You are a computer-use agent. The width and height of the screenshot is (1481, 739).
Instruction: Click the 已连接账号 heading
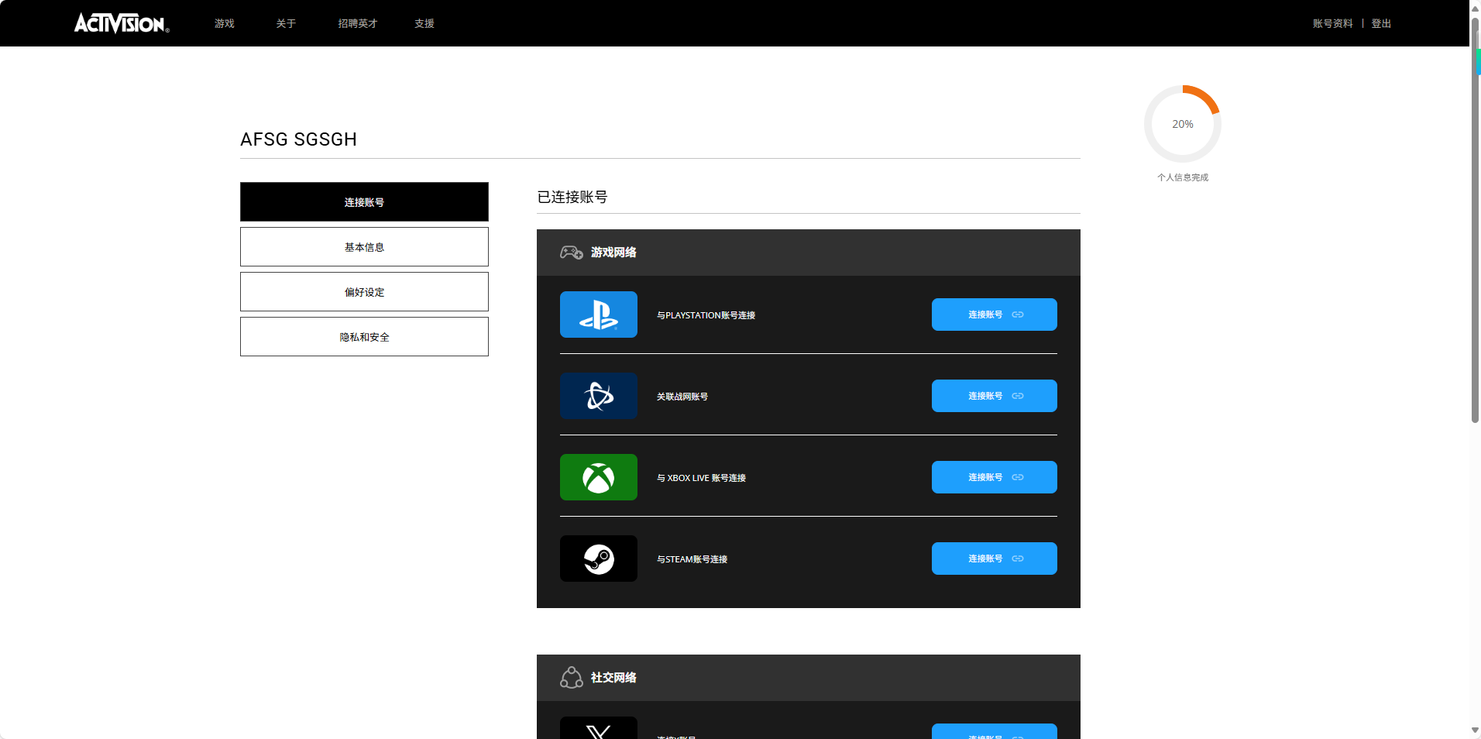pos(572,197)
